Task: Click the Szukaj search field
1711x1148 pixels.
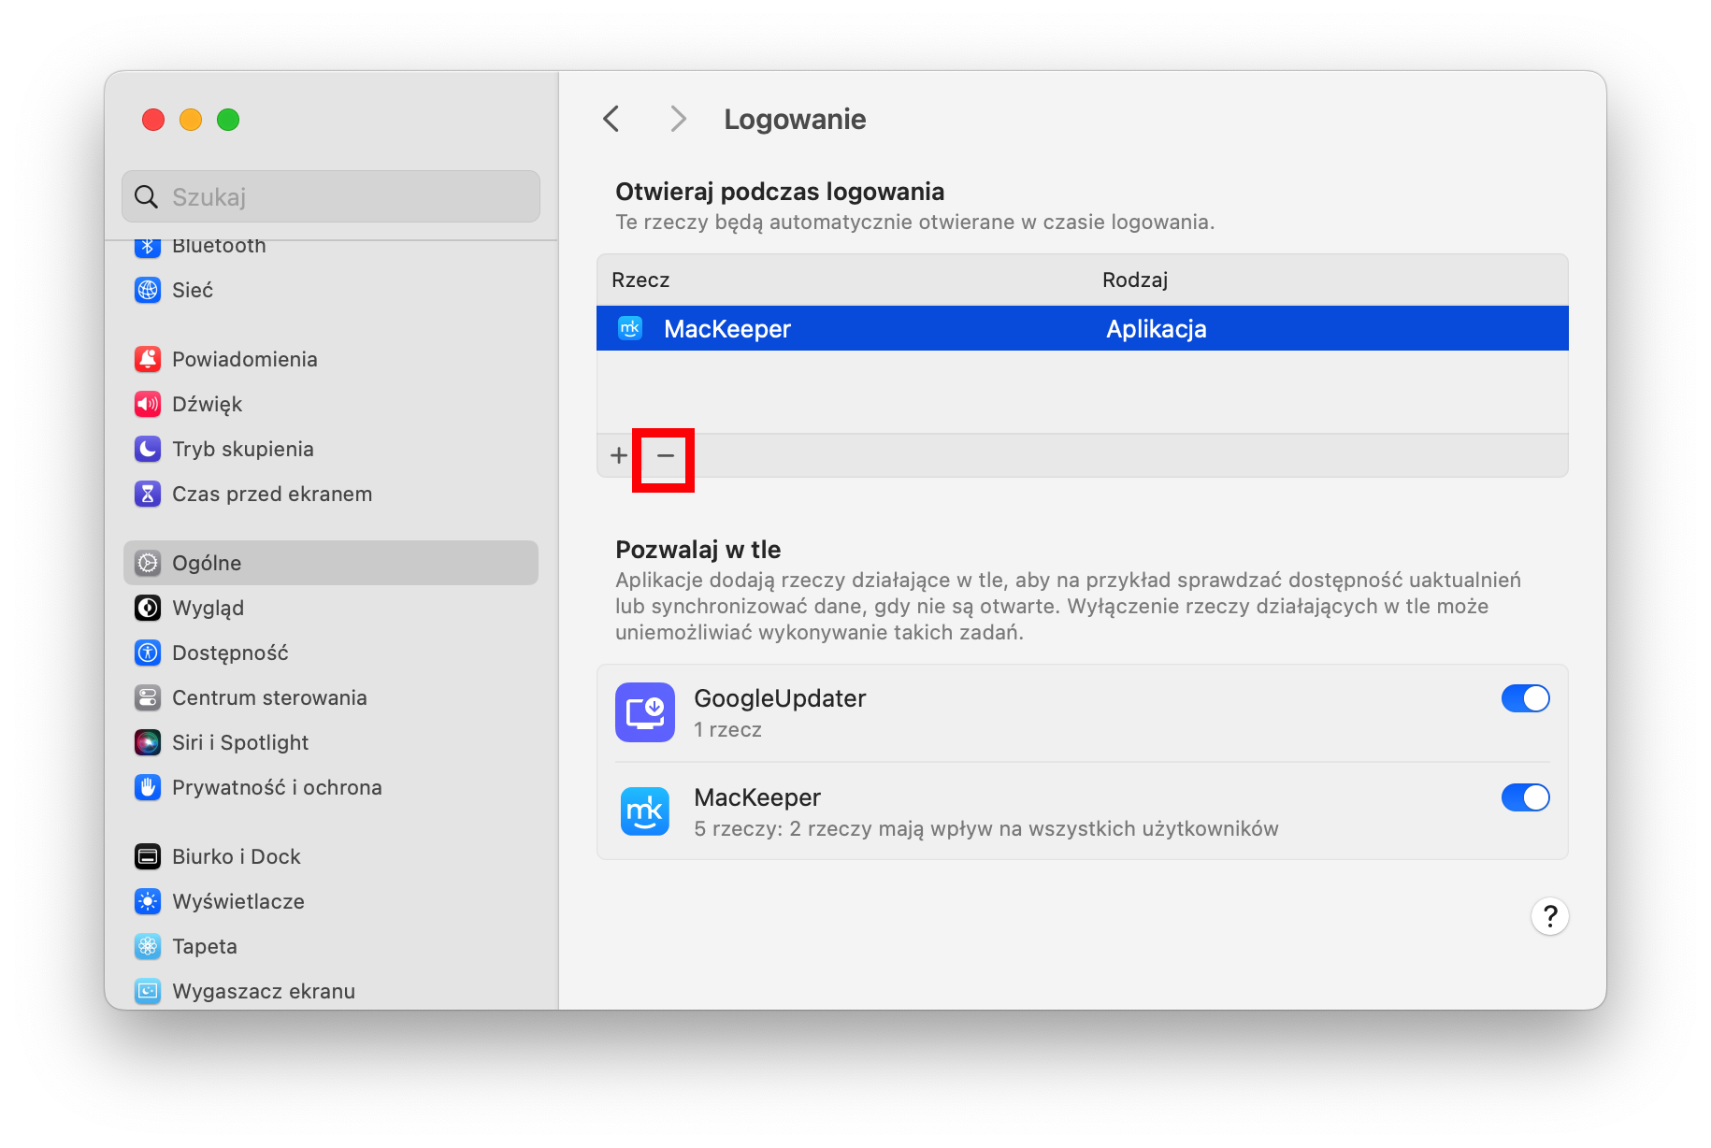Action: (x=331, y=196)
